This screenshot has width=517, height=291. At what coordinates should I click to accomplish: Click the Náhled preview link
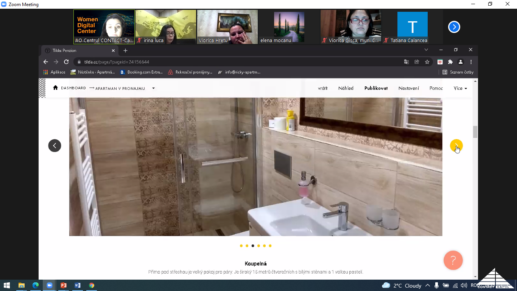(346, 88)
